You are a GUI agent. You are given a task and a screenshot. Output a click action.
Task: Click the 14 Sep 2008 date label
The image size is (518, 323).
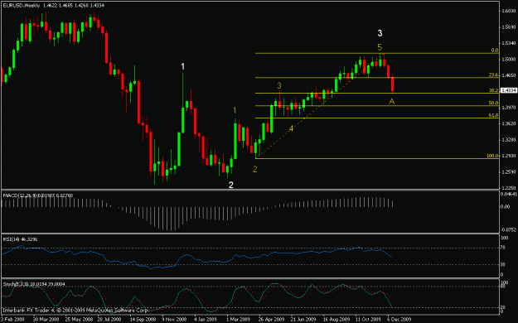[x=143, y=320]
